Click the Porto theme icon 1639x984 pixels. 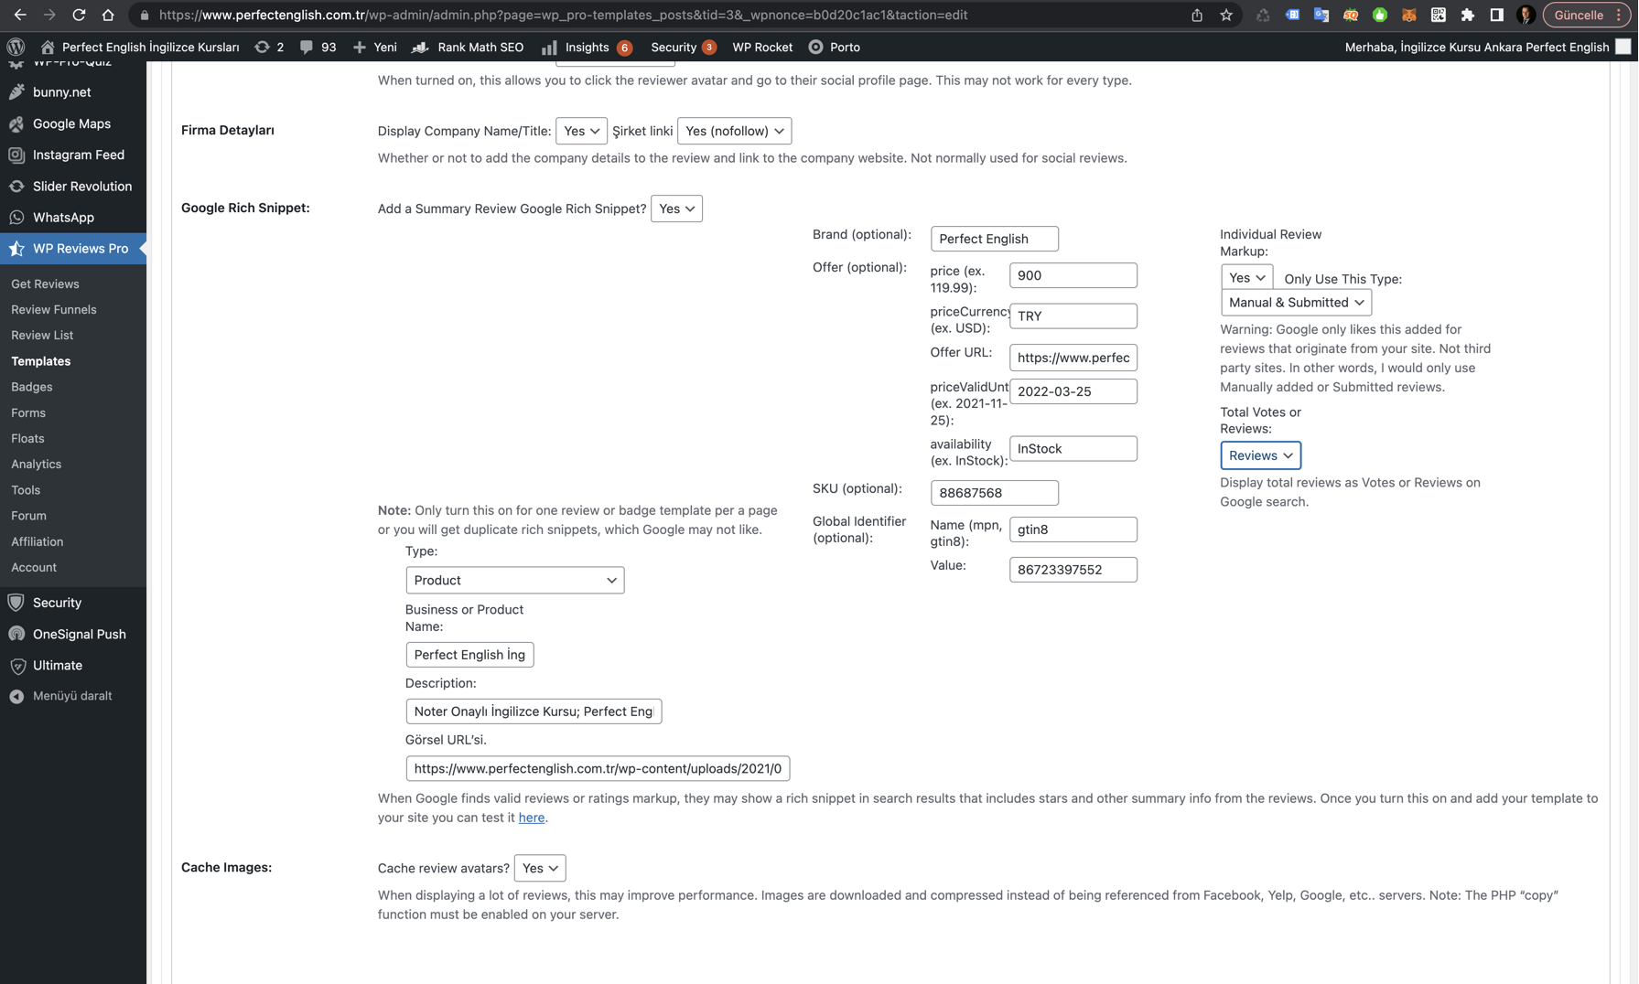click(816, 47)
